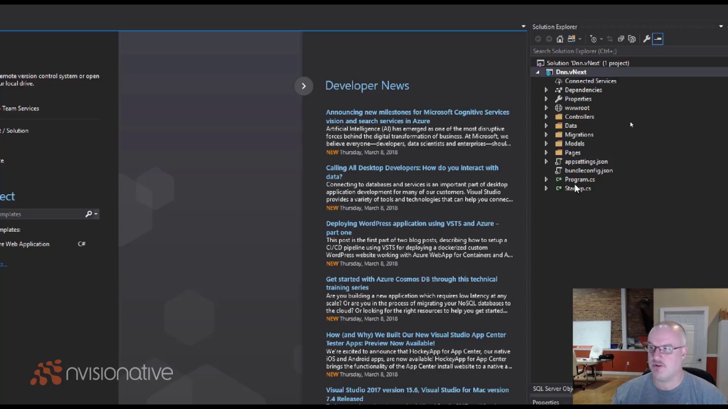The height and width of the screenshot is (409, 728).
Task: Click the Pending Changes Filter clock icon
Action: [593, 39]
